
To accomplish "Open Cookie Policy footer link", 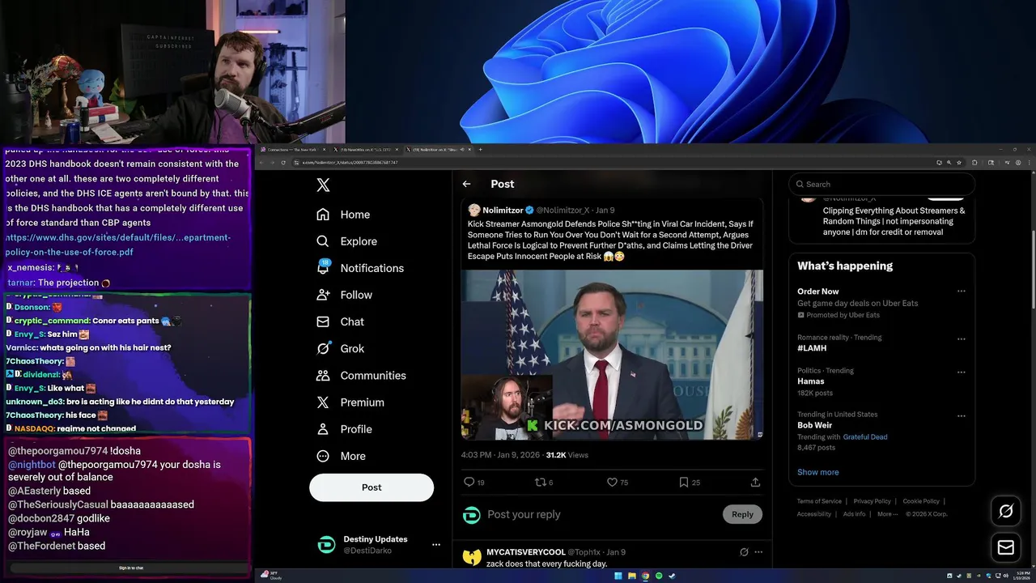I will click(x=921, y=501).
